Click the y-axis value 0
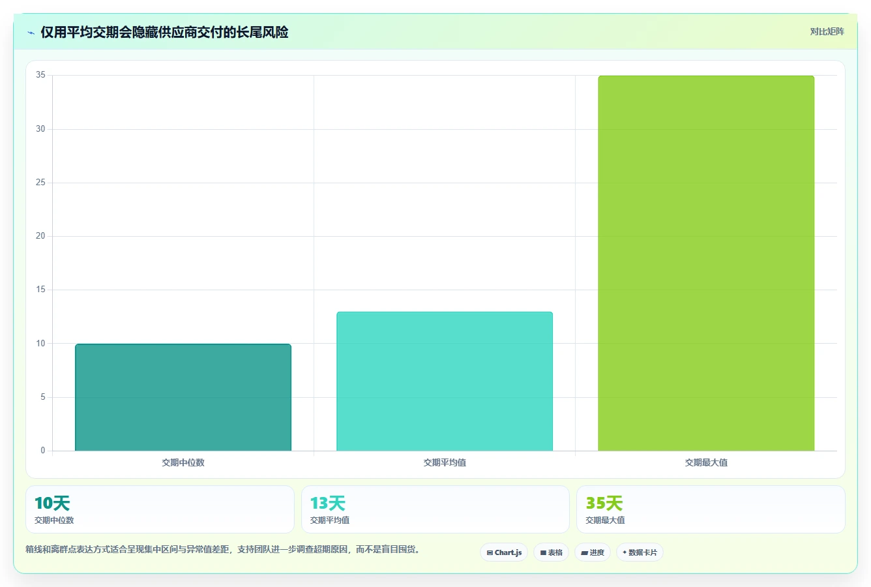871x587 pixels. click(43, 451)
